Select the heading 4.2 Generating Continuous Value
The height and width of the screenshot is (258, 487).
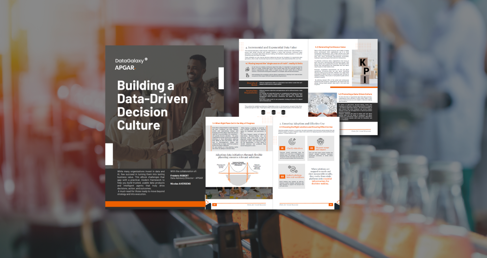tap(330, 47)
